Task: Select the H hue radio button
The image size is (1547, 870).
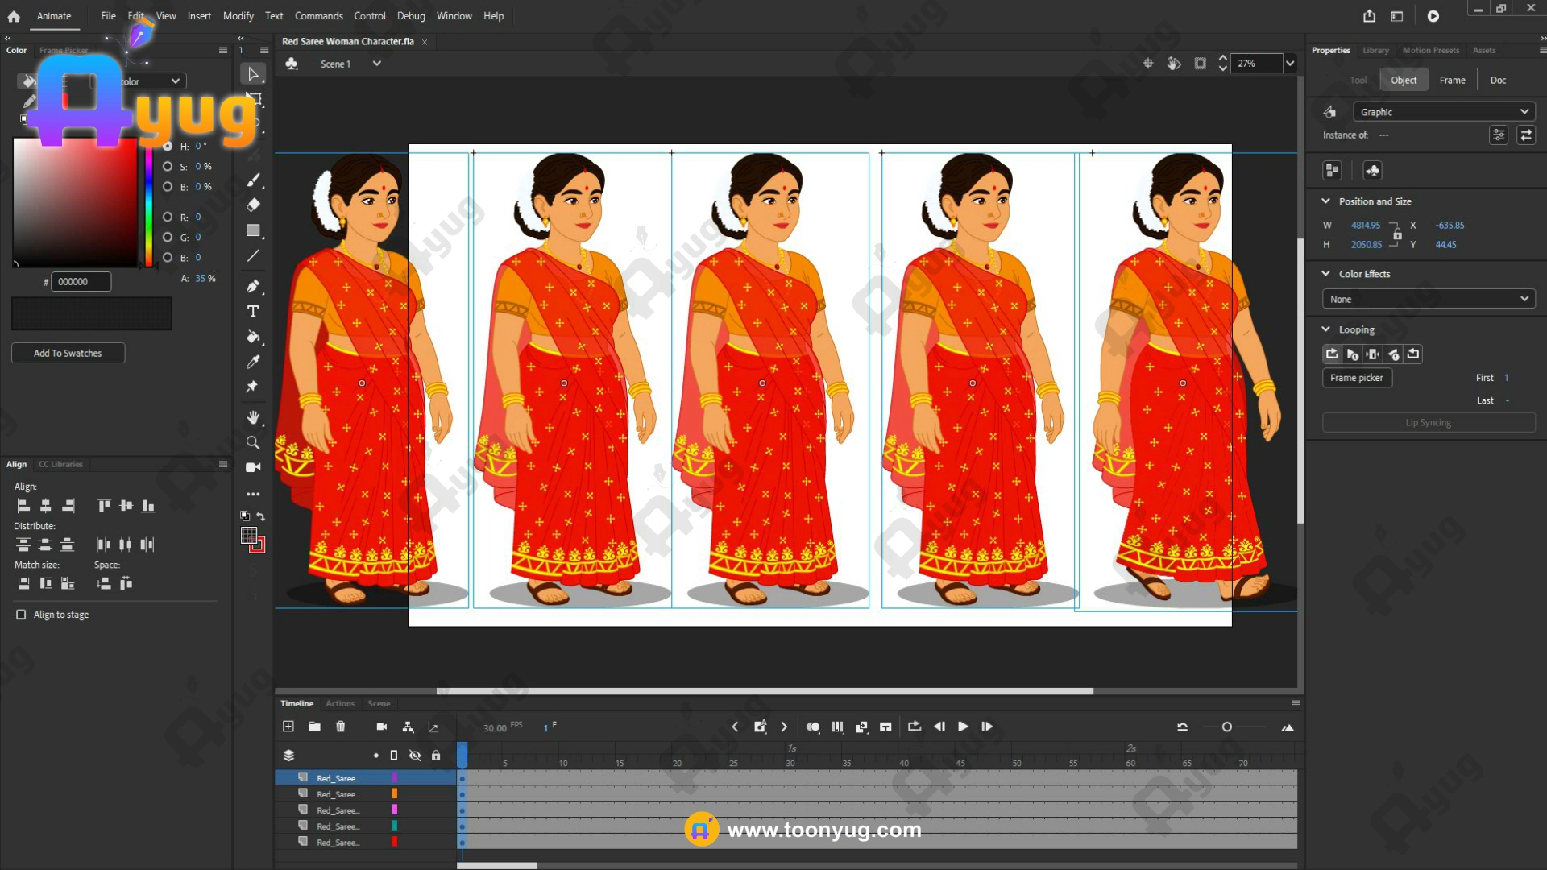Action: 168,147
